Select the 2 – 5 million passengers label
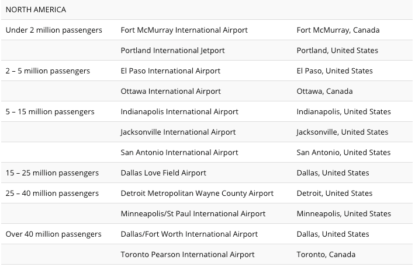The width and height of the screenshot is (415, 267). (48, 71)
